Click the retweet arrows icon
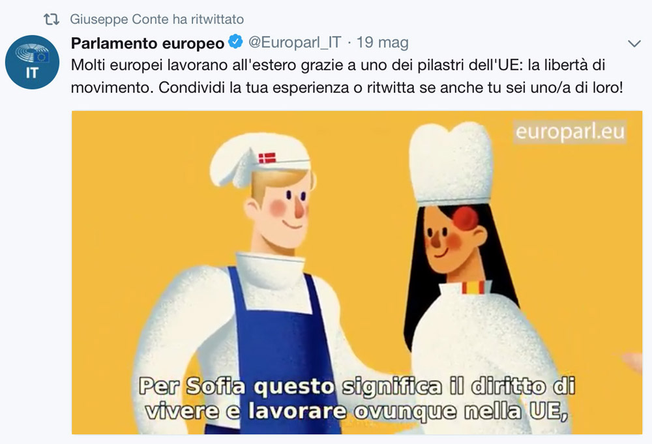The height and width of the screenshot is (444, 652). 52,19
